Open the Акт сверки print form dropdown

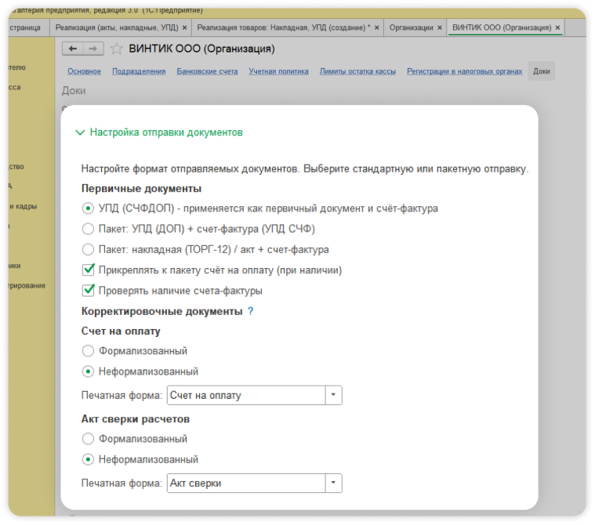[334, 483]
